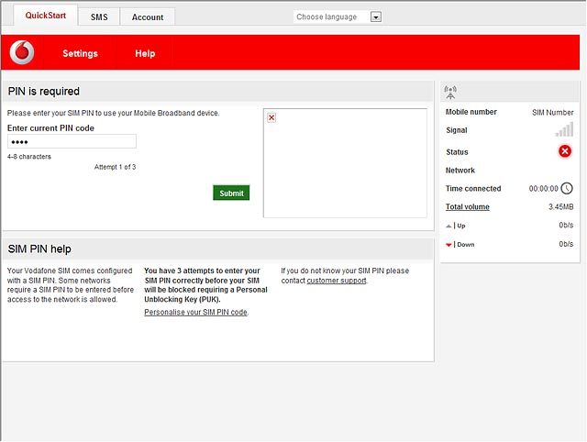587x442 pixels.
Task: Click the 4-8 characters hint text
Action: [28, 157]
